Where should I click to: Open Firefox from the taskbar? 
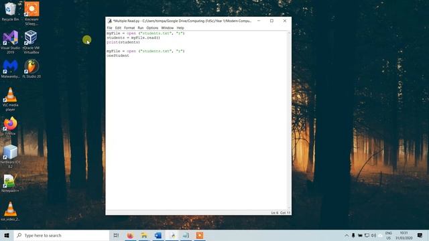click(x=130, y=235)
